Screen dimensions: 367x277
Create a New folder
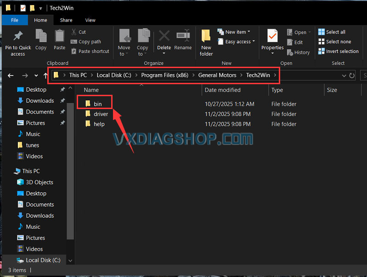[x=206, y=43]
